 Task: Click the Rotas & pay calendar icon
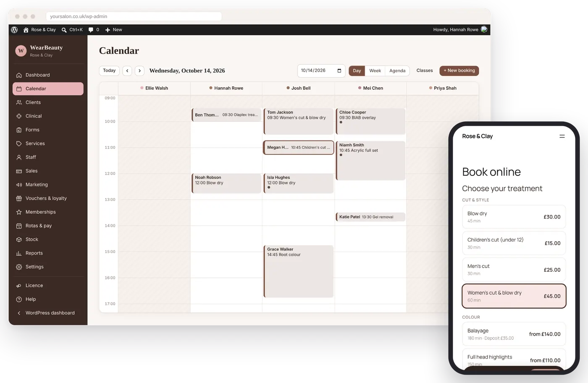click(x=19, y=226)
